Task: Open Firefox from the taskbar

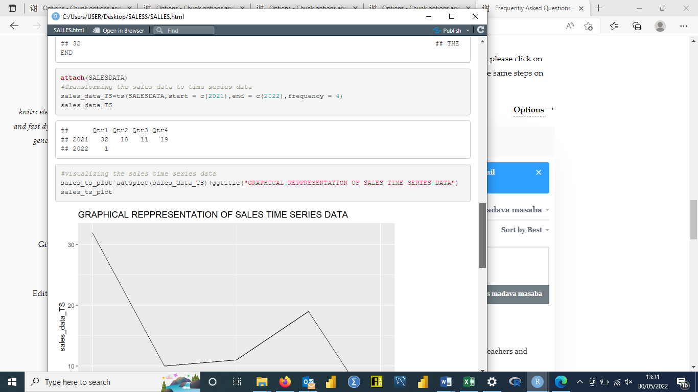Action: (x=285, y=382)
